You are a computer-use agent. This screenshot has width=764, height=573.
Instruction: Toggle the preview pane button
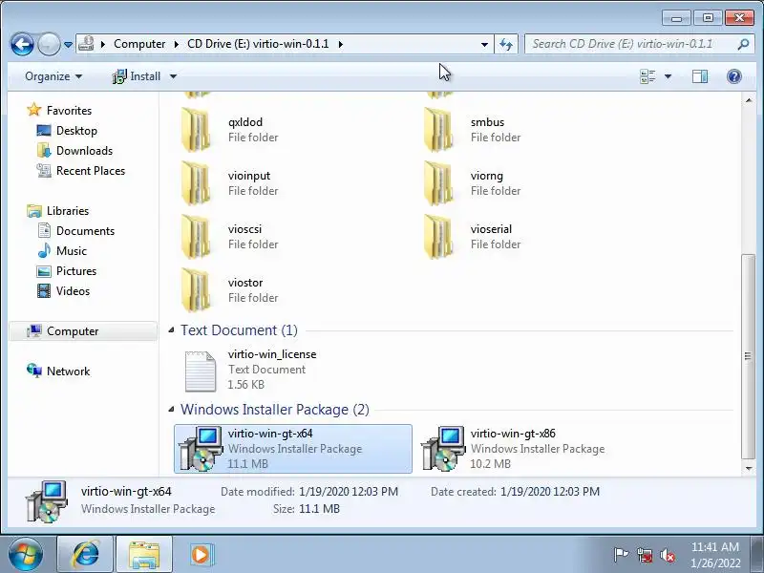click(x=700, y=76)
